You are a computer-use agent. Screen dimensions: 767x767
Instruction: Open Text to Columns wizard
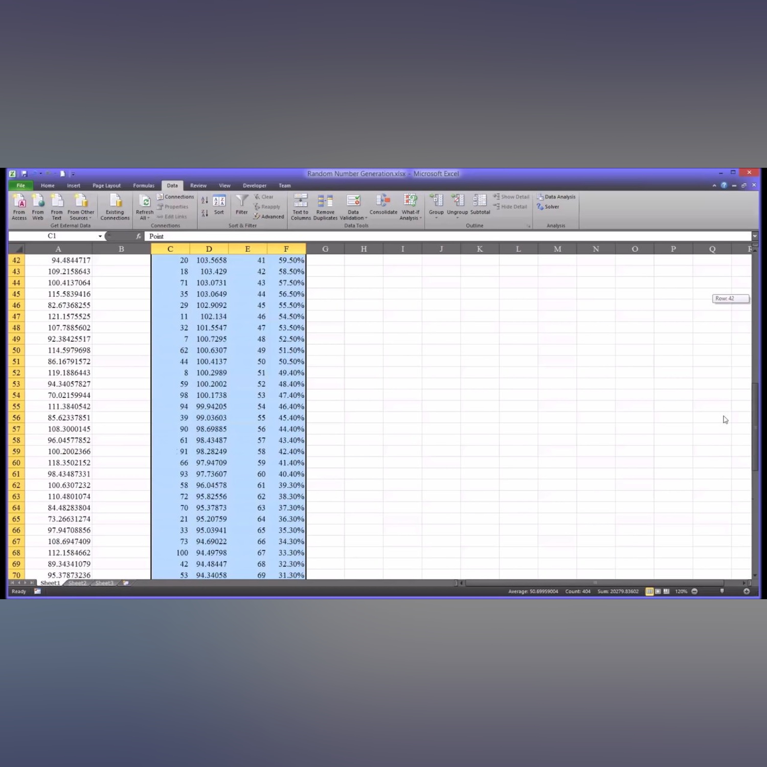click(300, 207)
